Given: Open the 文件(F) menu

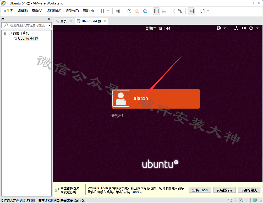Looking at the screenshot, I should (8, 11).
